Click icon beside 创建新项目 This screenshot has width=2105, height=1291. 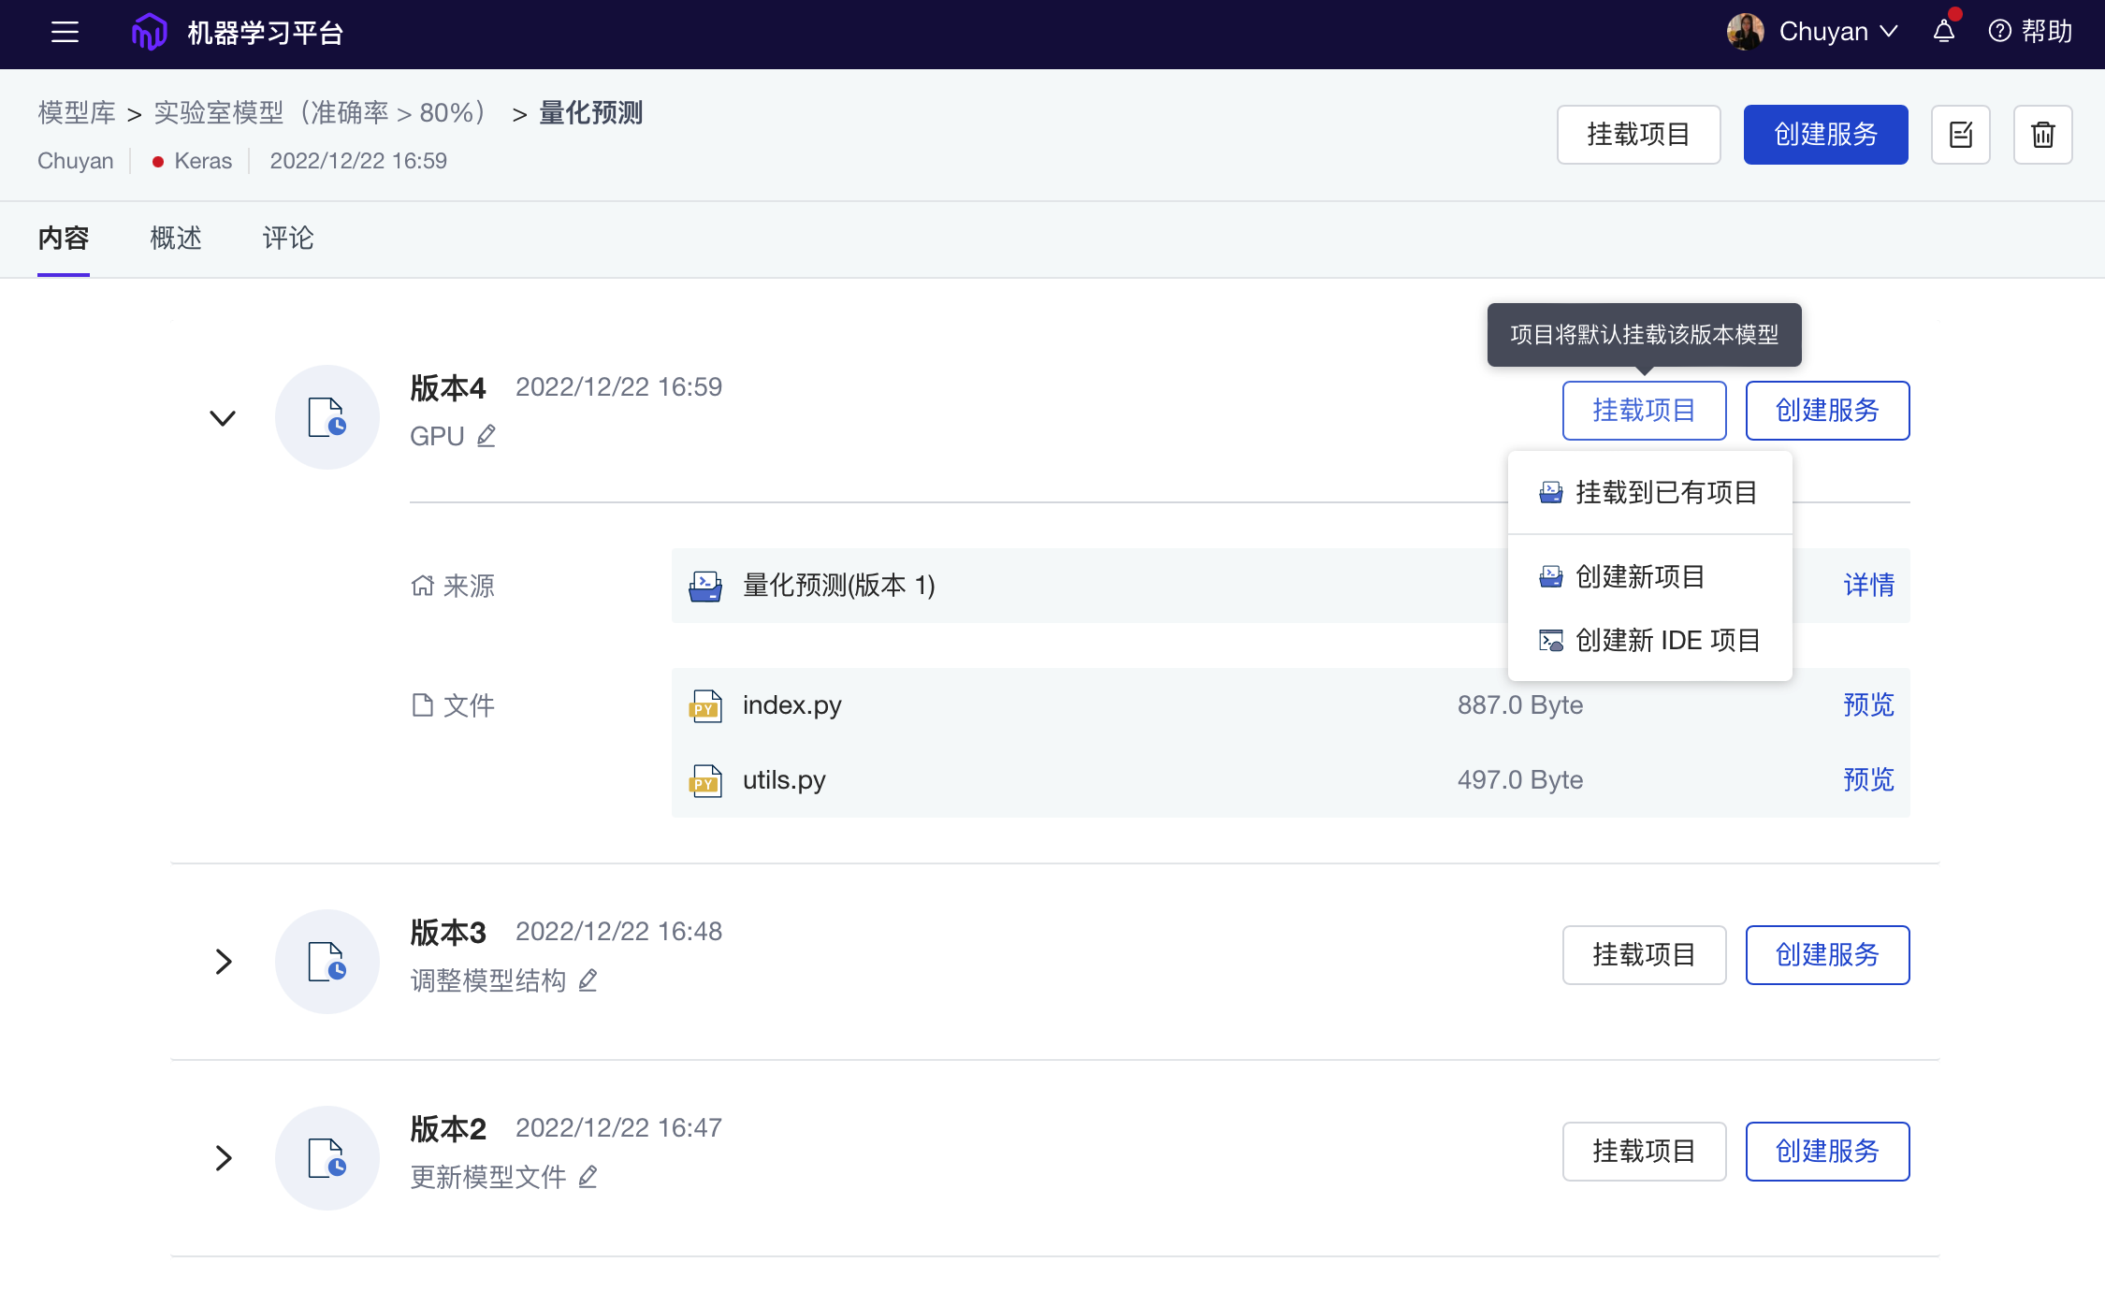[1551, 576]
